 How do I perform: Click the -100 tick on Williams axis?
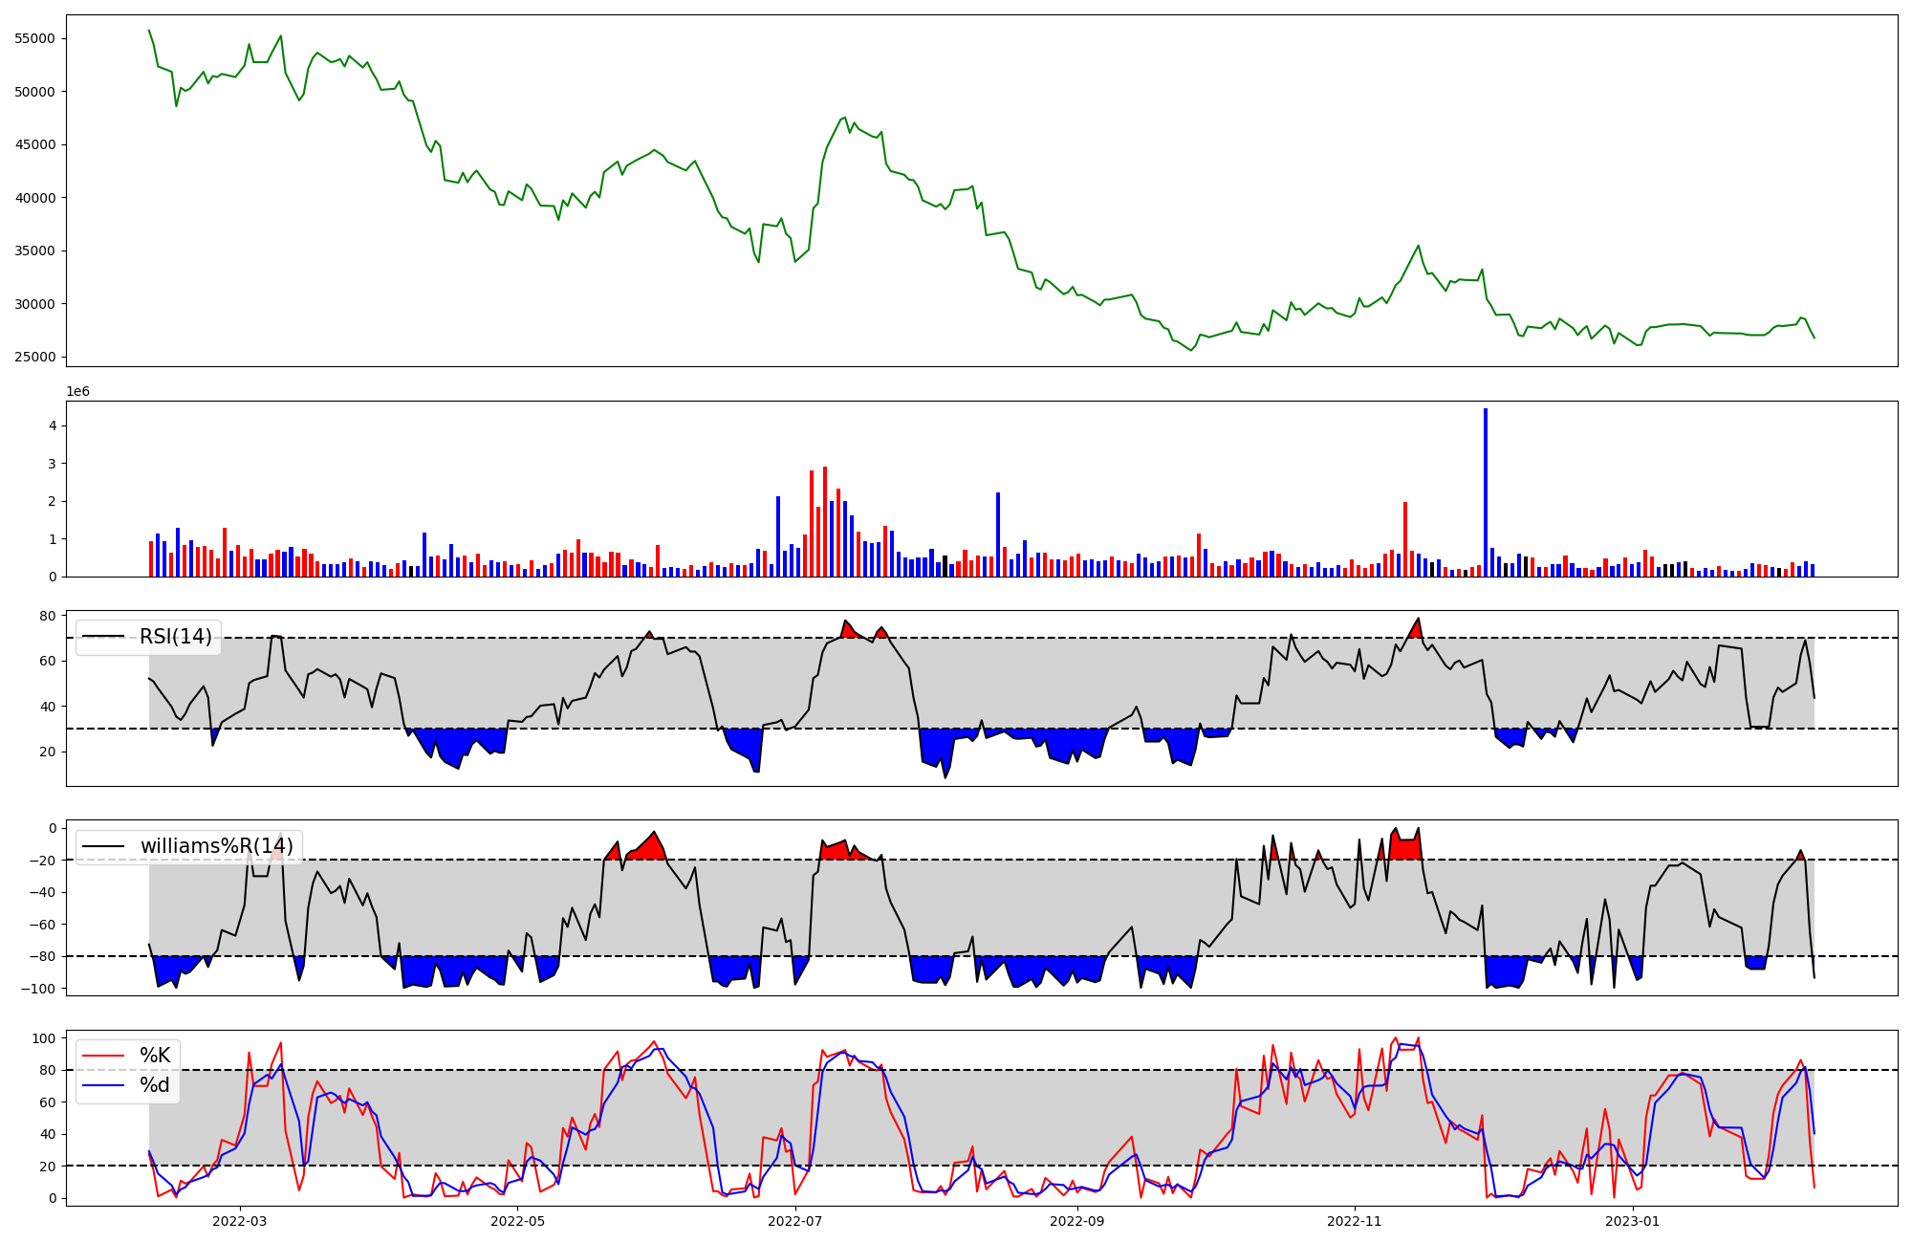click(x=39, y=989)
